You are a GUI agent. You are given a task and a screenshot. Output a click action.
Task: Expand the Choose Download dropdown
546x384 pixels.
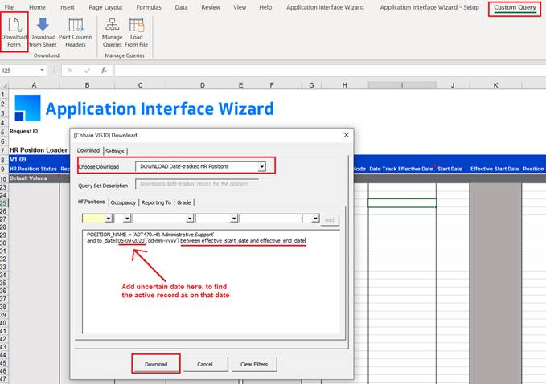[262, 167]
